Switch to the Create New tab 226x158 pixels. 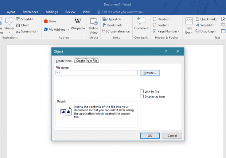(x=63, y=61)
